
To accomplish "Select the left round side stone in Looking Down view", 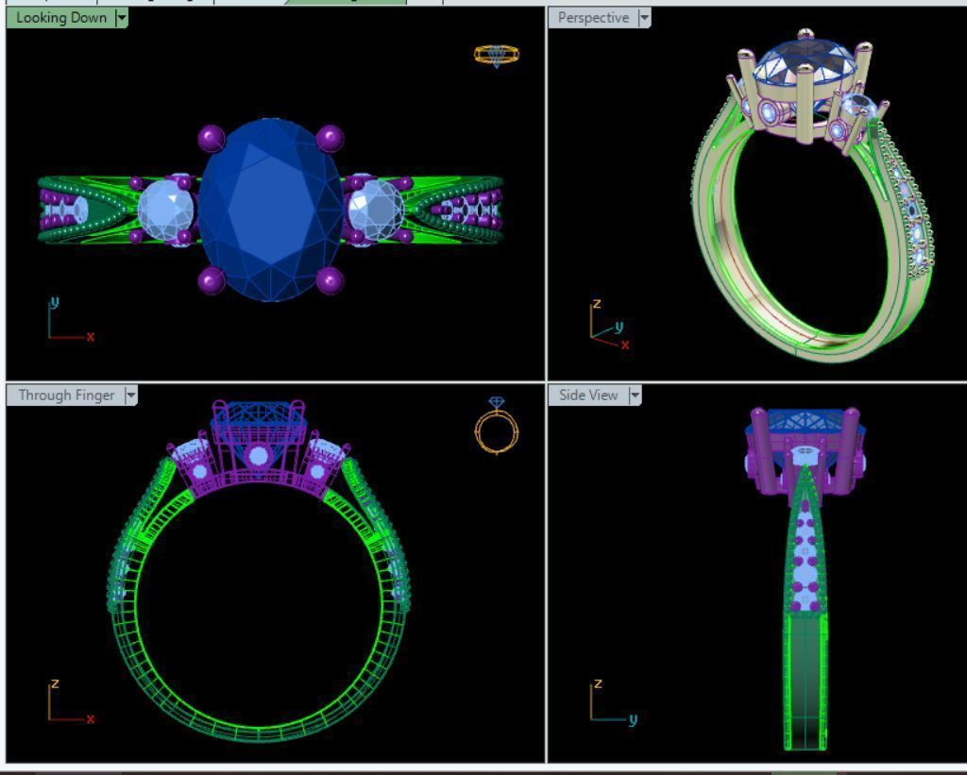I will pyautogui.click(x=166, y=210).
